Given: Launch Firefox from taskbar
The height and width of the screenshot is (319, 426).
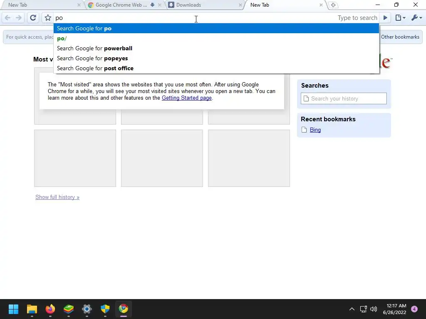Looking at the screenshot, I should pos(50,309).
